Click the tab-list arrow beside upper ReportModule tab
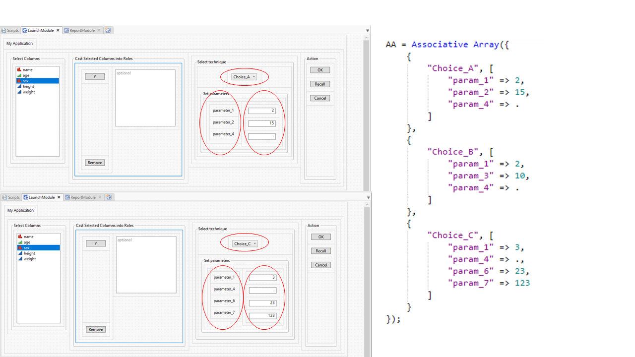 pos(368,30)
